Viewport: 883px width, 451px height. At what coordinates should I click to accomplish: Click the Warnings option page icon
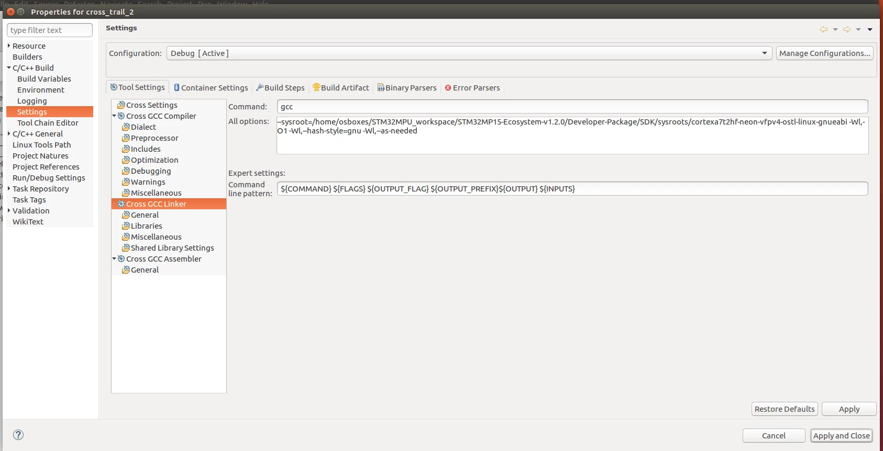tap(126, 182)
